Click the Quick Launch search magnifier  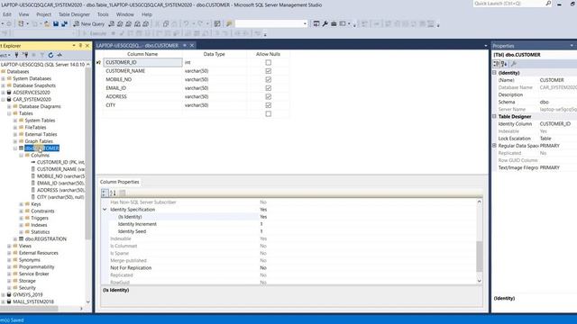coord(548,4)
